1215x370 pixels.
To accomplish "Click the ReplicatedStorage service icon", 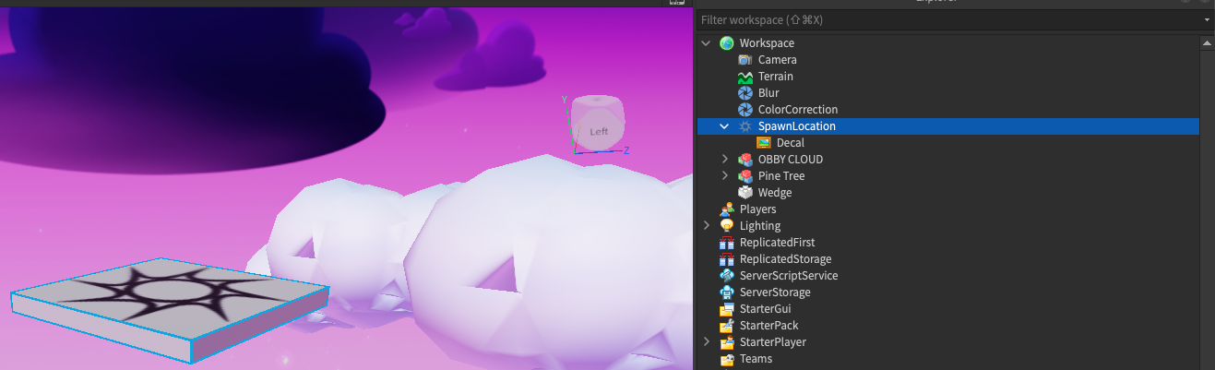I will (727, 259).
